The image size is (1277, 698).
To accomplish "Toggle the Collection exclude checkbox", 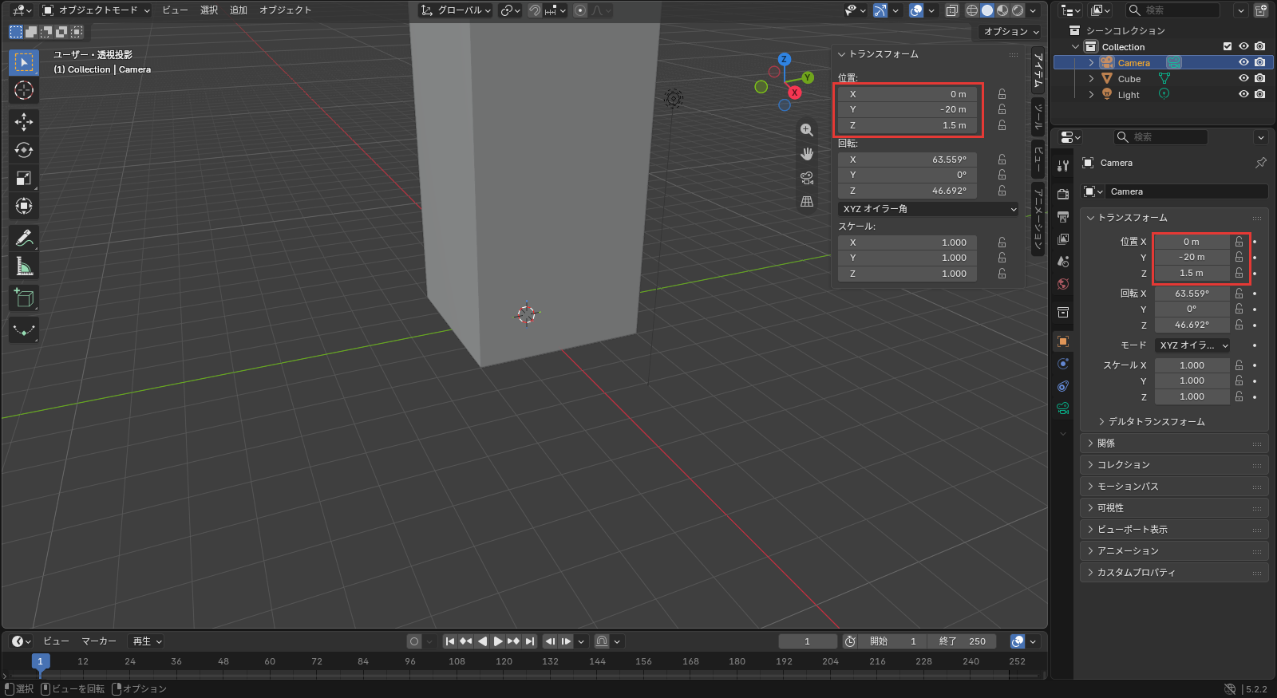I will pyautogui.click(x=1228, y=46).
